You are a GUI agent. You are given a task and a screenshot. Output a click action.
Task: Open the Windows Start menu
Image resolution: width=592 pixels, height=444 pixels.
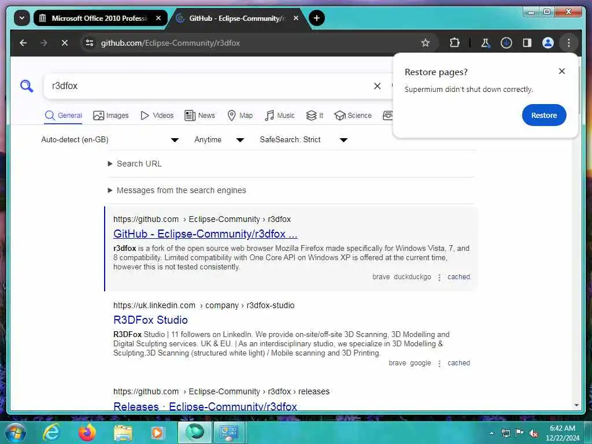(16, 432)
